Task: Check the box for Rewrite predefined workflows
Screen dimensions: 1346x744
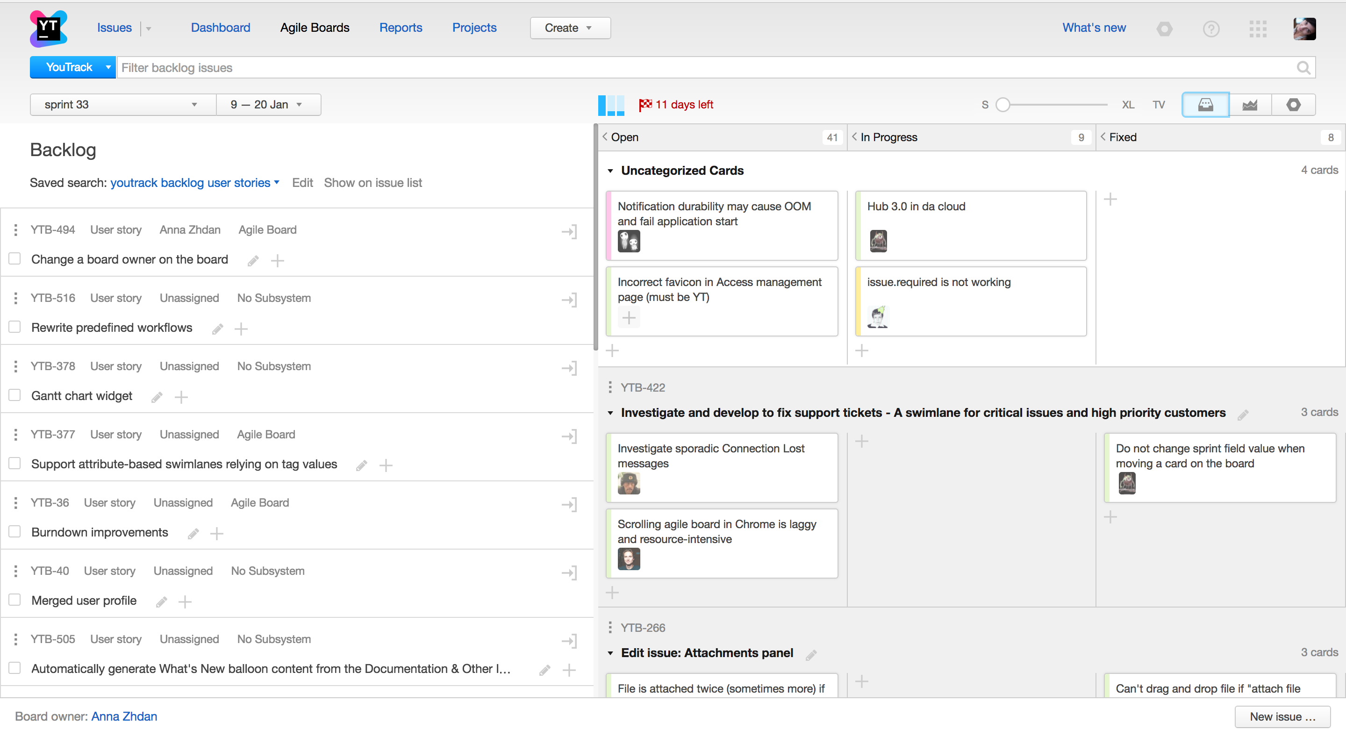Action: [x=14, y=327]
